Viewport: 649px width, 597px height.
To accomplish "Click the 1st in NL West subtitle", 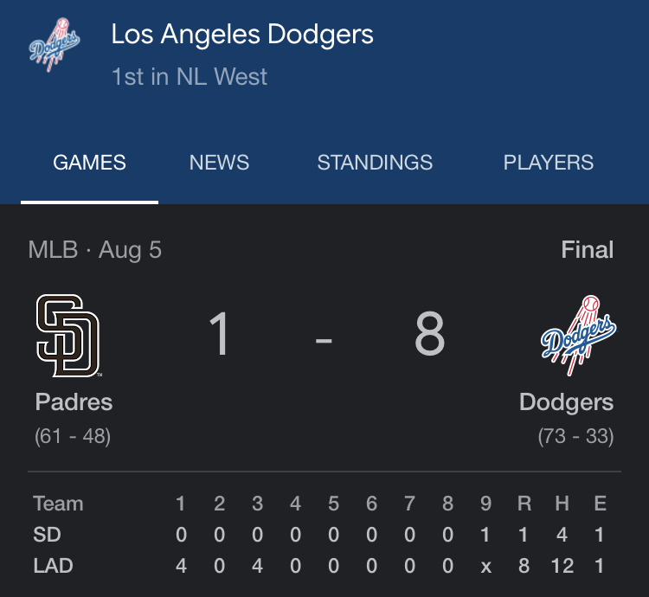I will pos(190,76).
